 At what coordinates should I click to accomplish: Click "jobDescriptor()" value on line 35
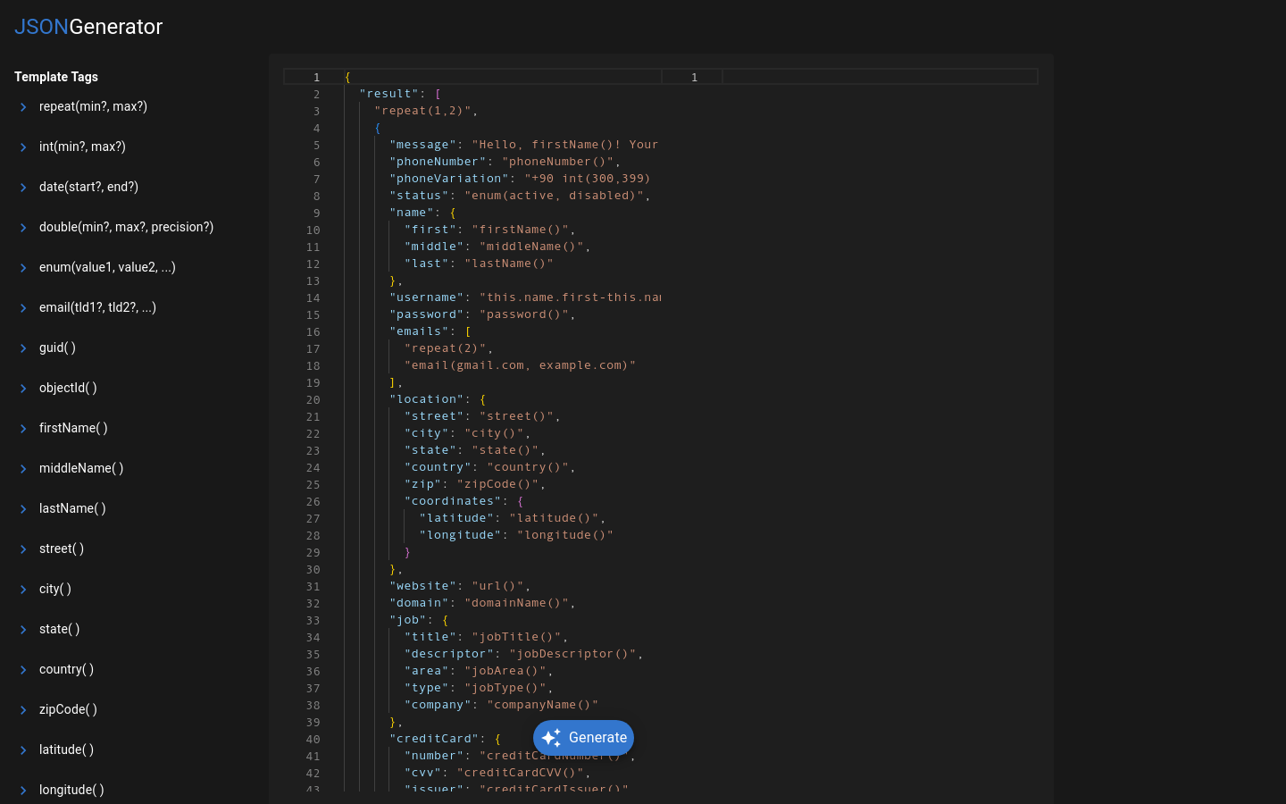coord(572,654)
